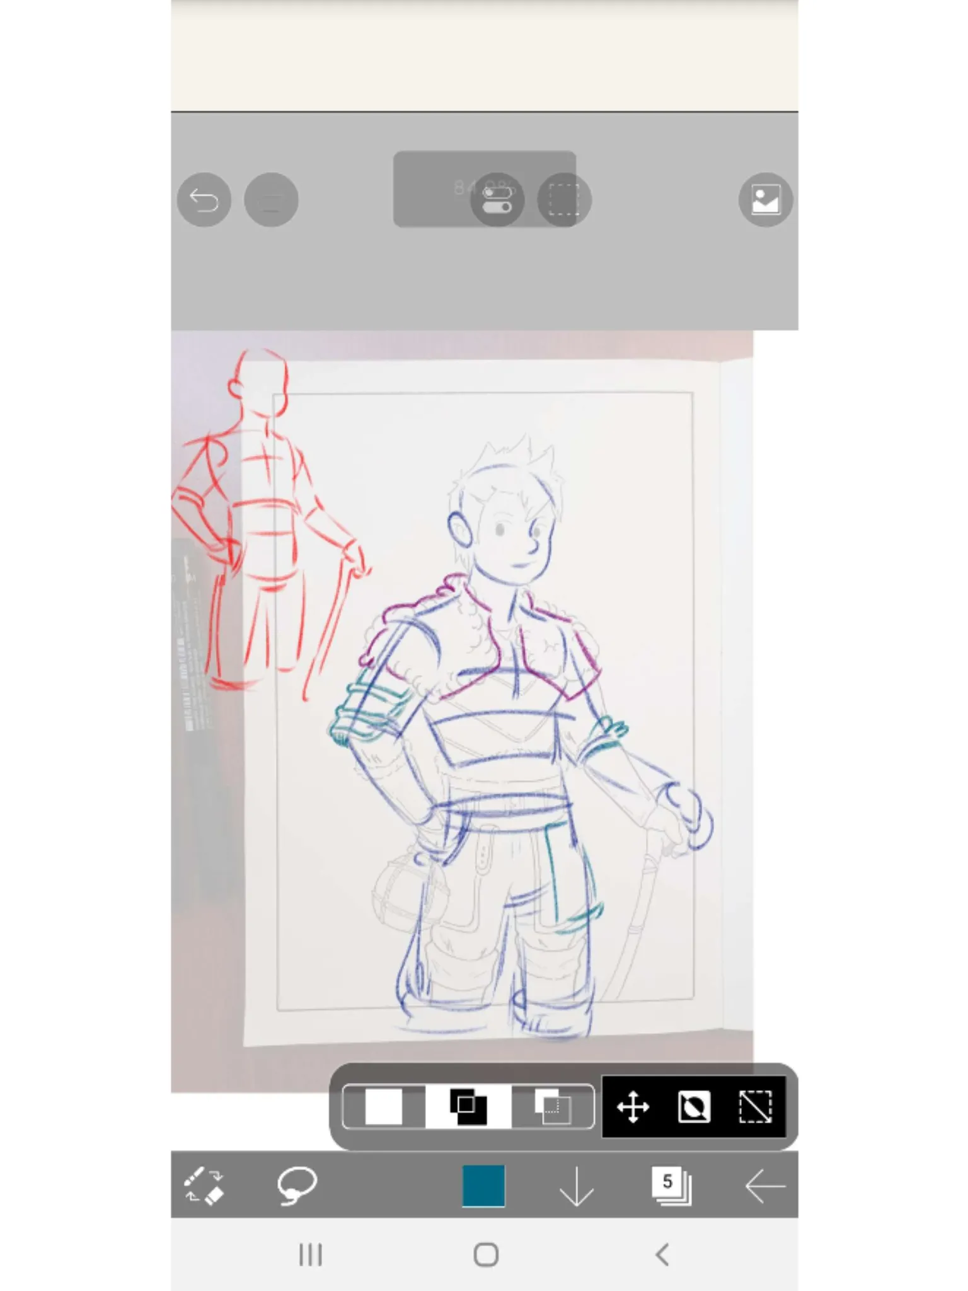Switch brush and eraser tool
Image resolution: width=968 pixels, height=1291 pixels.
pyautogui.click(x=204, y=1186)
